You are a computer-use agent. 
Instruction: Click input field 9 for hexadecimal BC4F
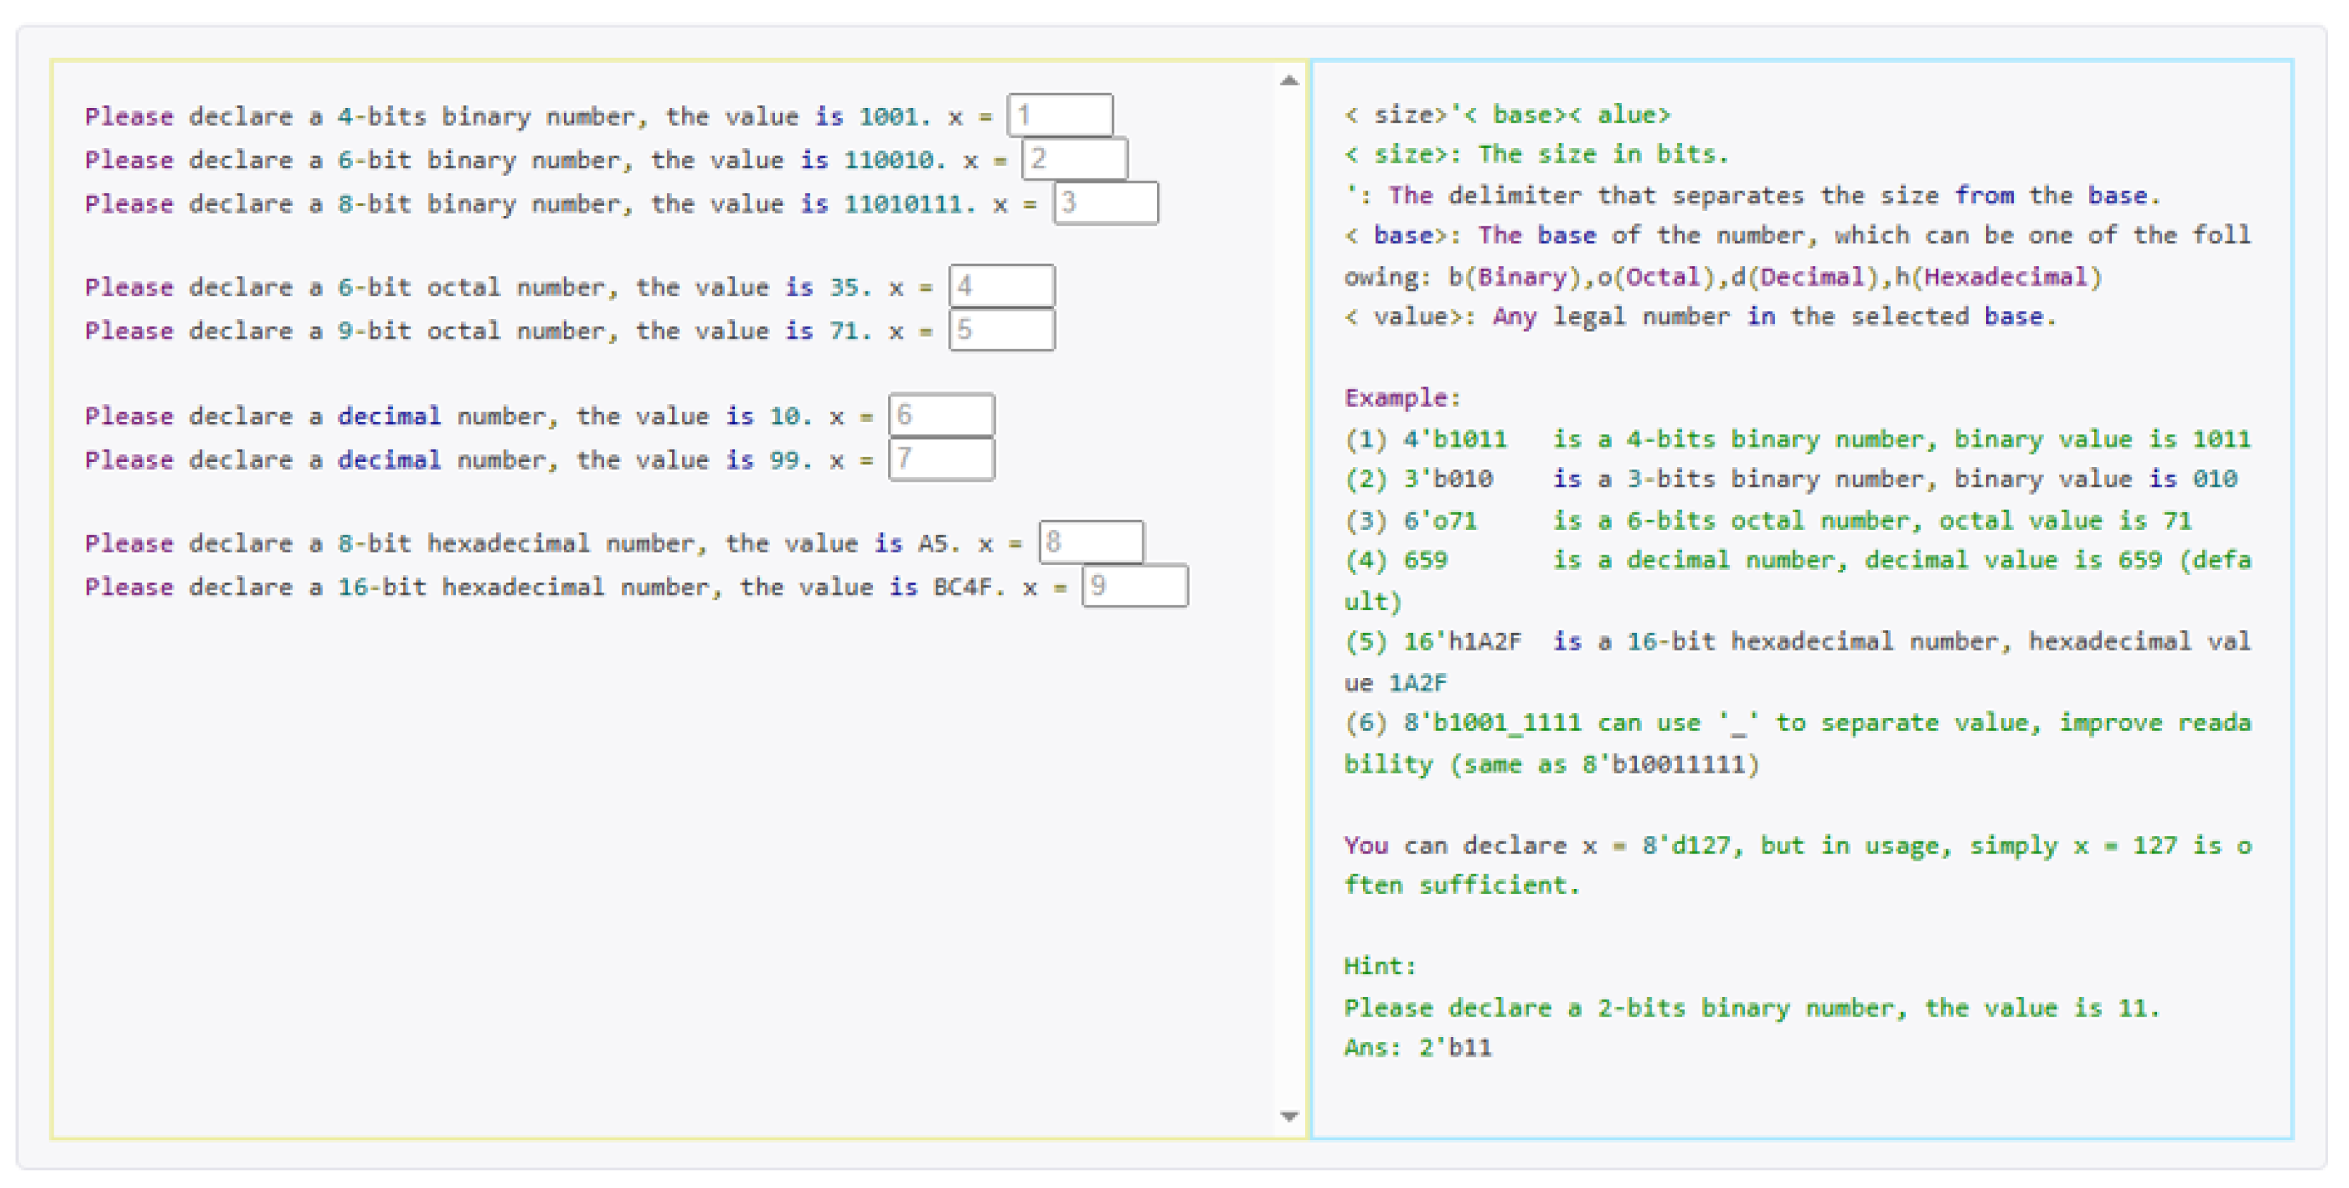[1134, 586]
